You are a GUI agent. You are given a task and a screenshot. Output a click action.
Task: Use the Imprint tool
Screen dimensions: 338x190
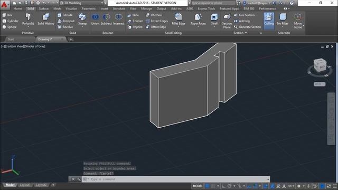(x=135, y=27)
